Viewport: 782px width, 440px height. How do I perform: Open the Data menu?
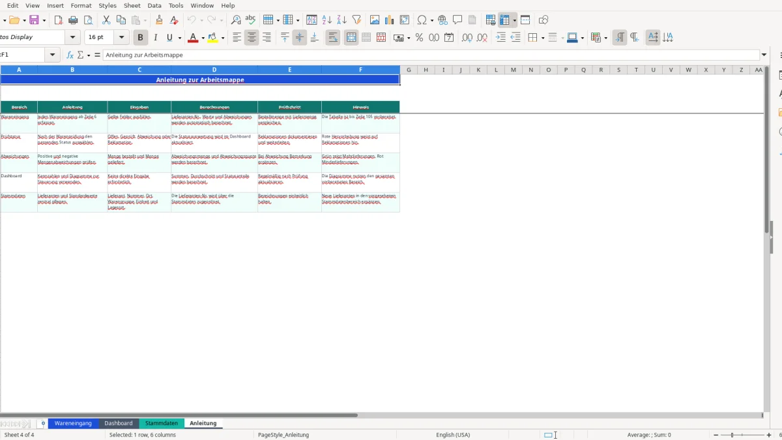click(x=154, y=5)
